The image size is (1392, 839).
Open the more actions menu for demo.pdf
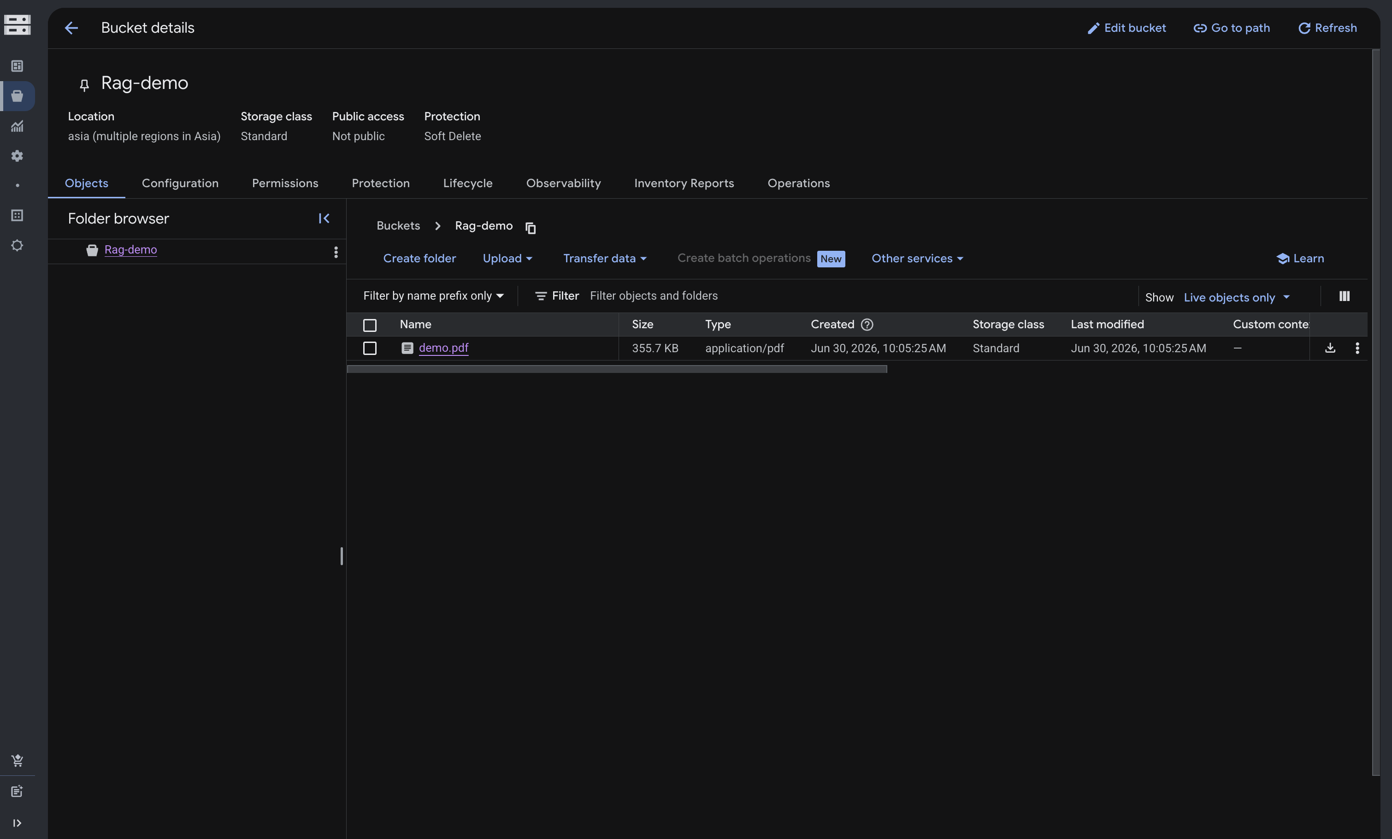point(1357,348)
